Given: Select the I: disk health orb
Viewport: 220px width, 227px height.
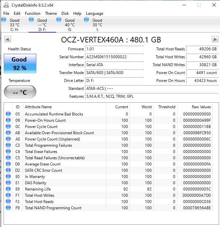Looking at the screenshot, I should click(x=86, y=20).
